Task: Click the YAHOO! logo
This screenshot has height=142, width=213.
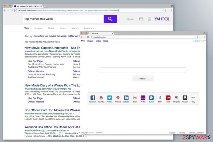Action: tap(162, 19)
